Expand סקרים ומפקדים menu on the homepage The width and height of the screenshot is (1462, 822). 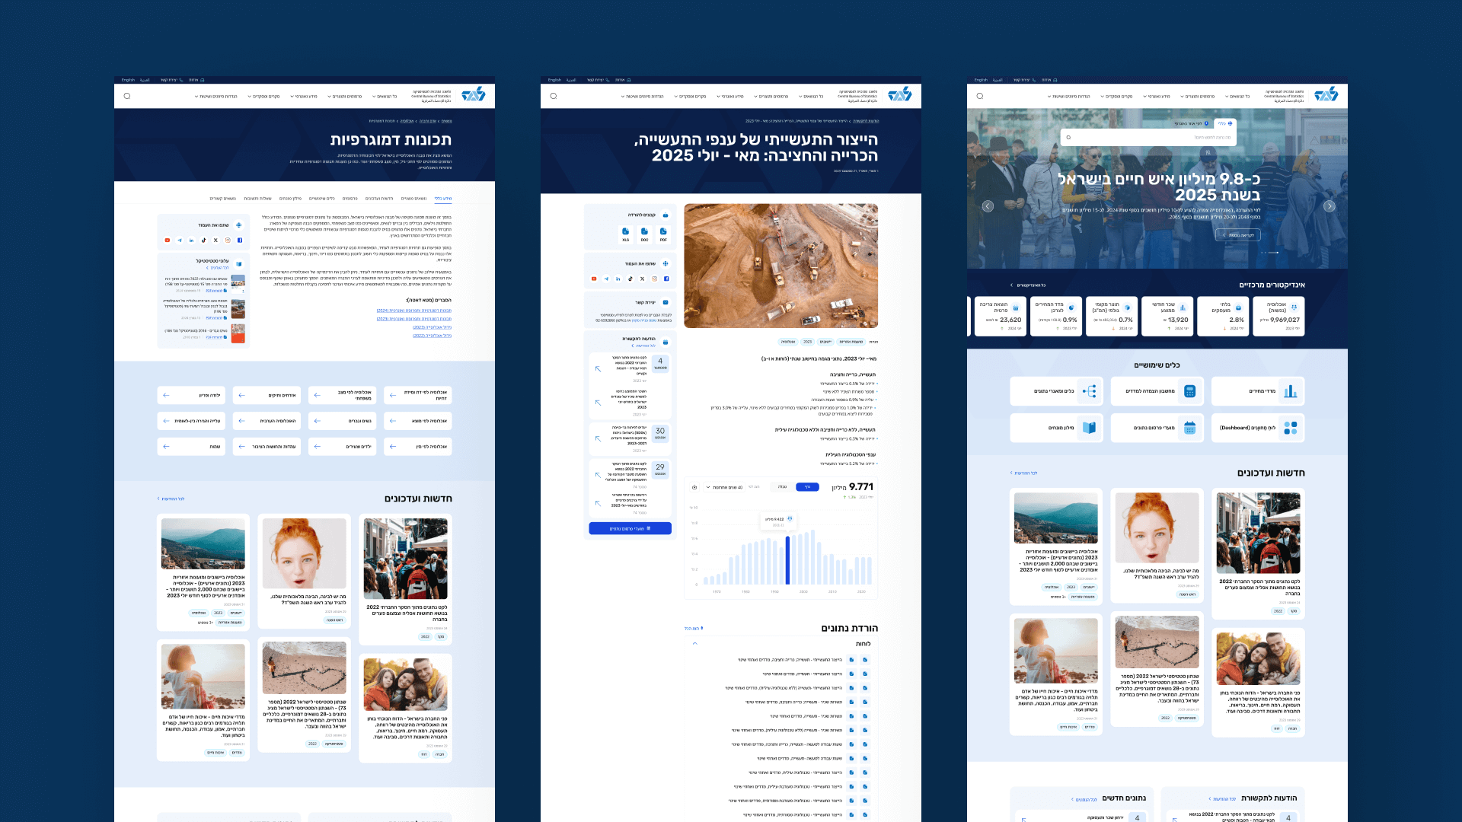[1116, 97]
